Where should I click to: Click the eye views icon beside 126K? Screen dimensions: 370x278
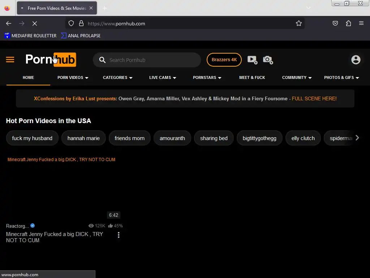tap(91, 226)
